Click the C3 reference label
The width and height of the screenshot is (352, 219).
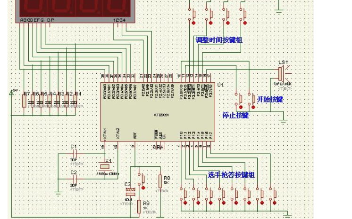pos(127,184)
